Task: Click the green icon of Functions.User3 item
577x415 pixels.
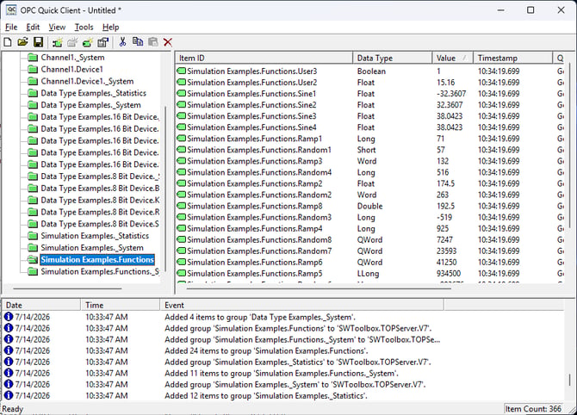Action: [182, 71]
